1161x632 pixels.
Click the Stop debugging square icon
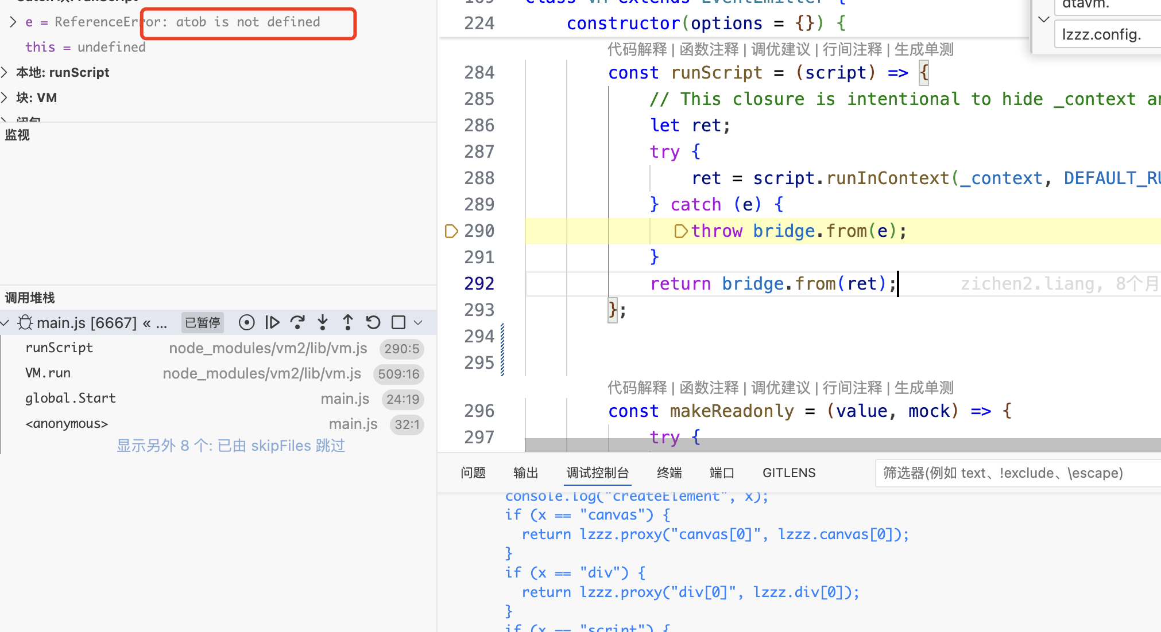(398, 323)
